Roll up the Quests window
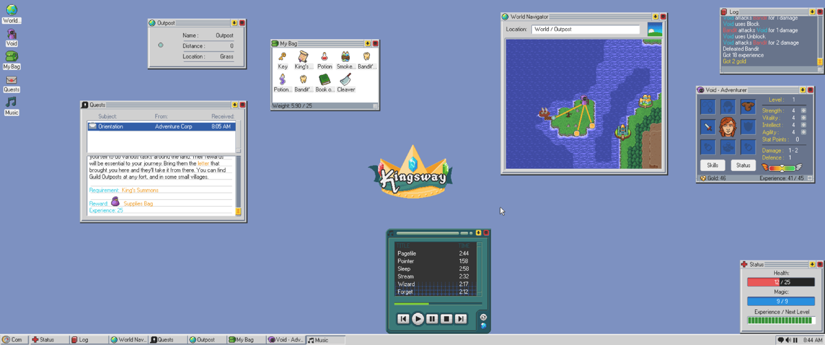This screenshot has width=825, height=345. point(234,104)
